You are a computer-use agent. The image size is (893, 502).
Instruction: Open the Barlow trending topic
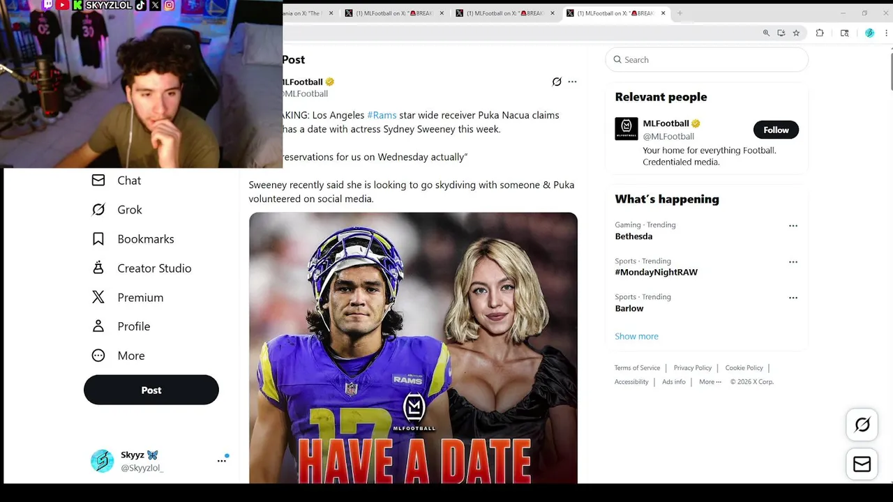click(629, 308)
